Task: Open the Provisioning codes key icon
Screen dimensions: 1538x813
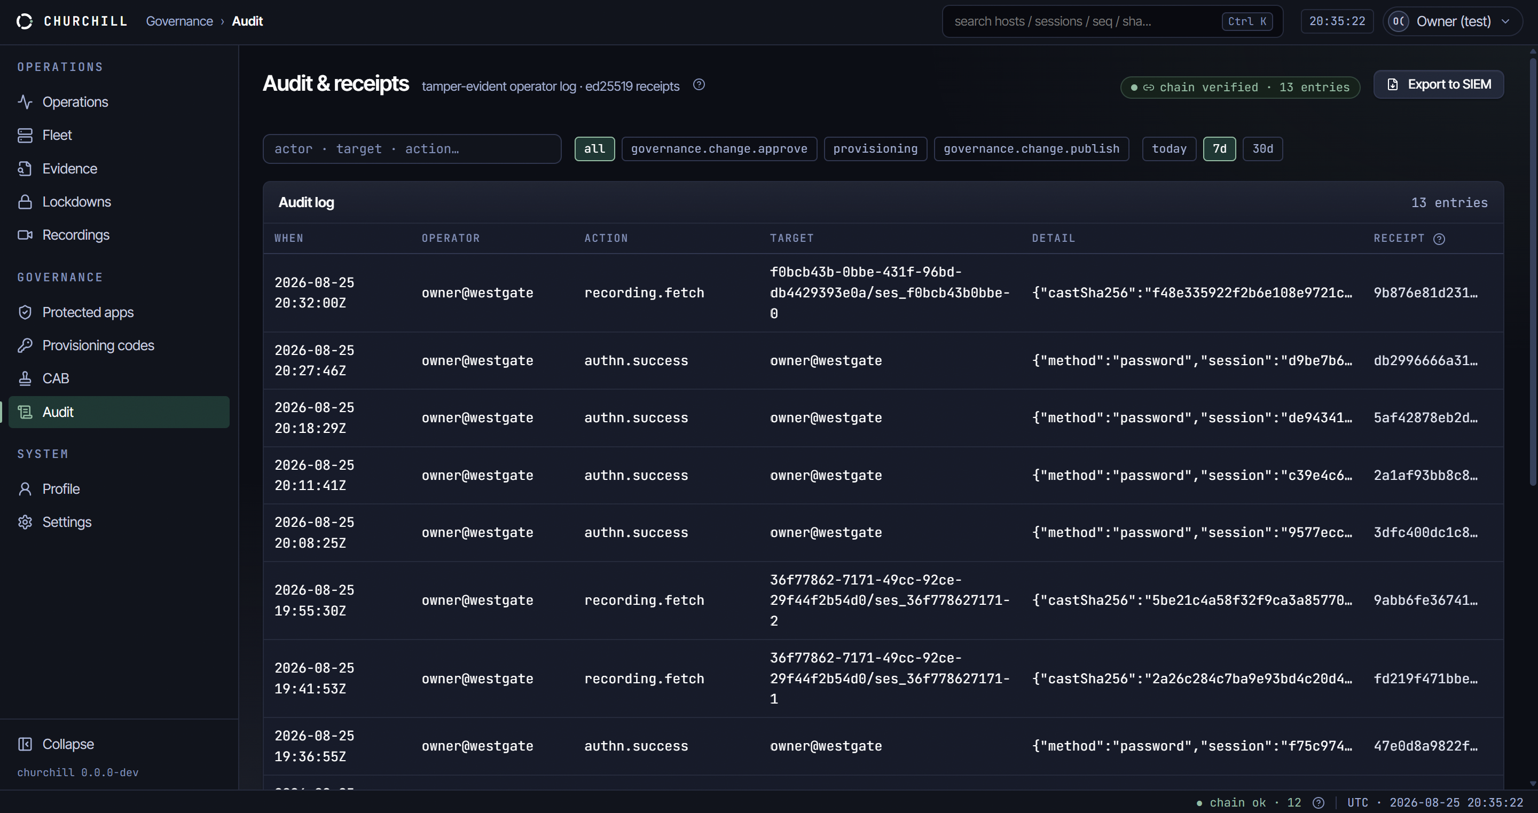Action: [x=25, y=345]
